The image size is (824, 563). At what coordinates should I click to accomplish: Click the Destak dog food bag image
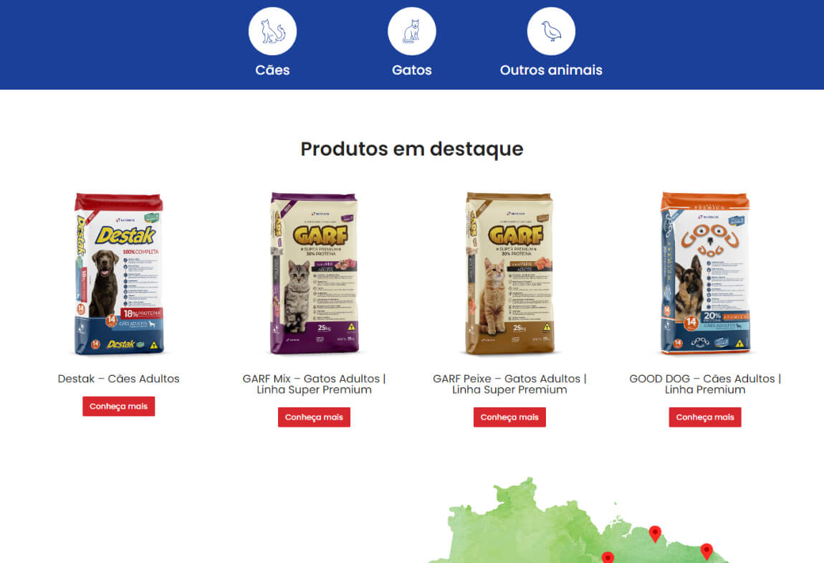pyautogui.click(x=119, y=273)
